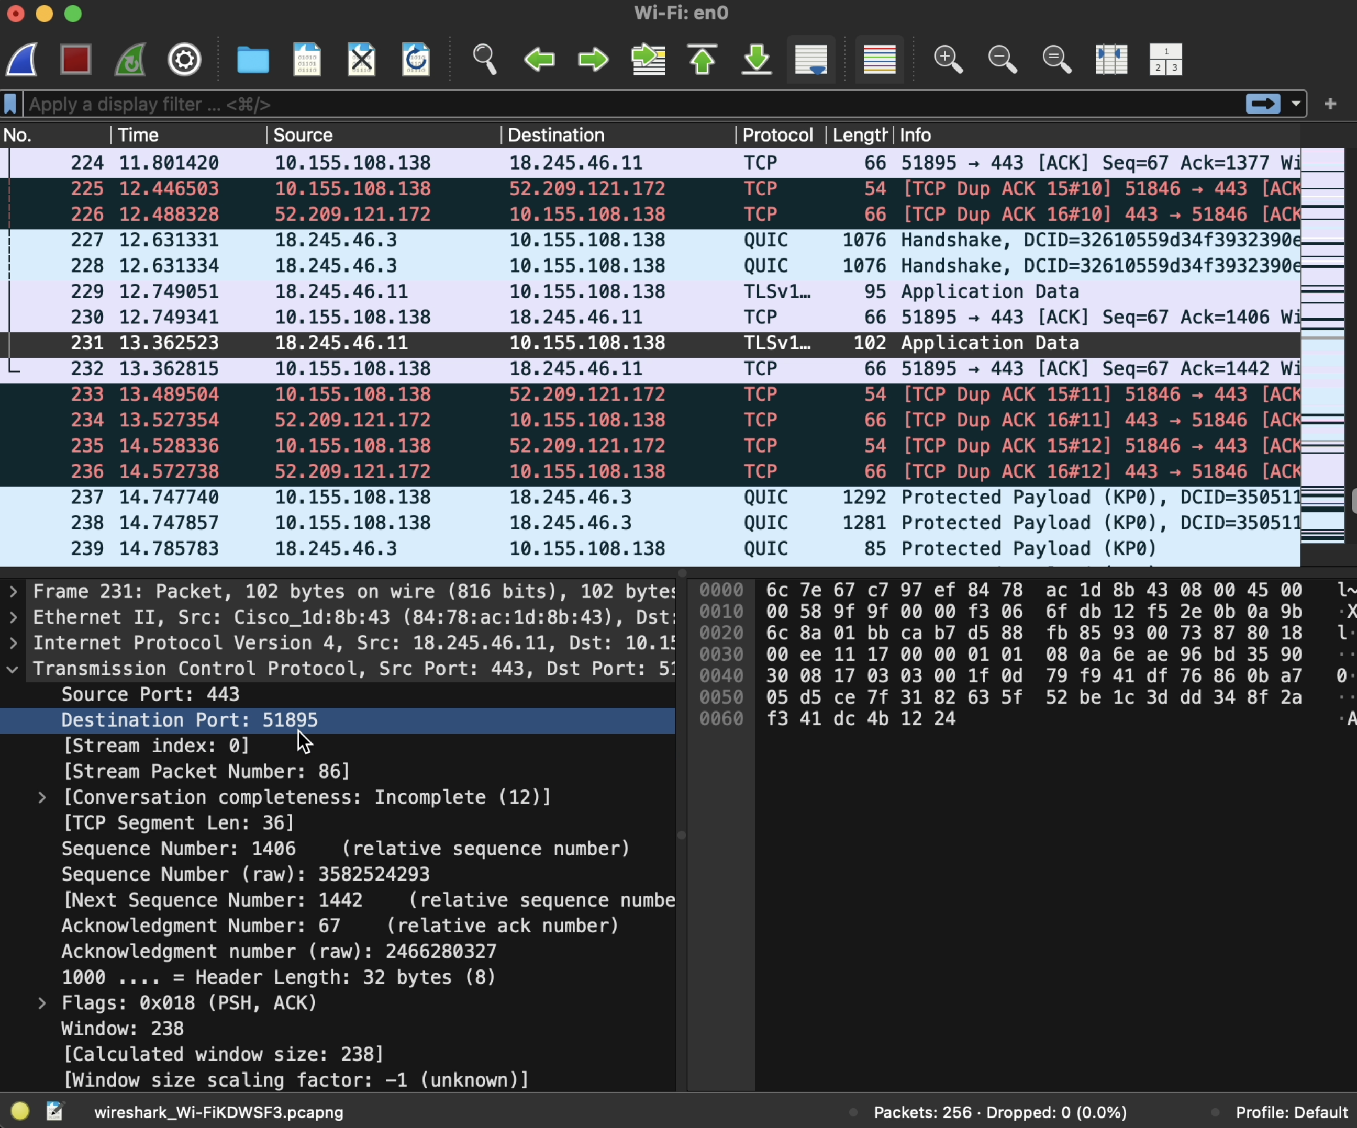Image resolution: width=1357 pixels, height=1128 pixels.
Task: Toggle packet list colorize rules button
Action: pyautogui.click(x=879, y=60)
